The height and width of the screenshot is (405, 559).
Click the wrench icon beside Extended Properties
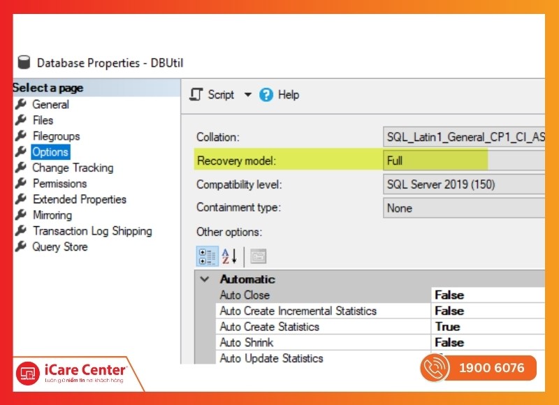pyautogui.click(x=21, y=199)
